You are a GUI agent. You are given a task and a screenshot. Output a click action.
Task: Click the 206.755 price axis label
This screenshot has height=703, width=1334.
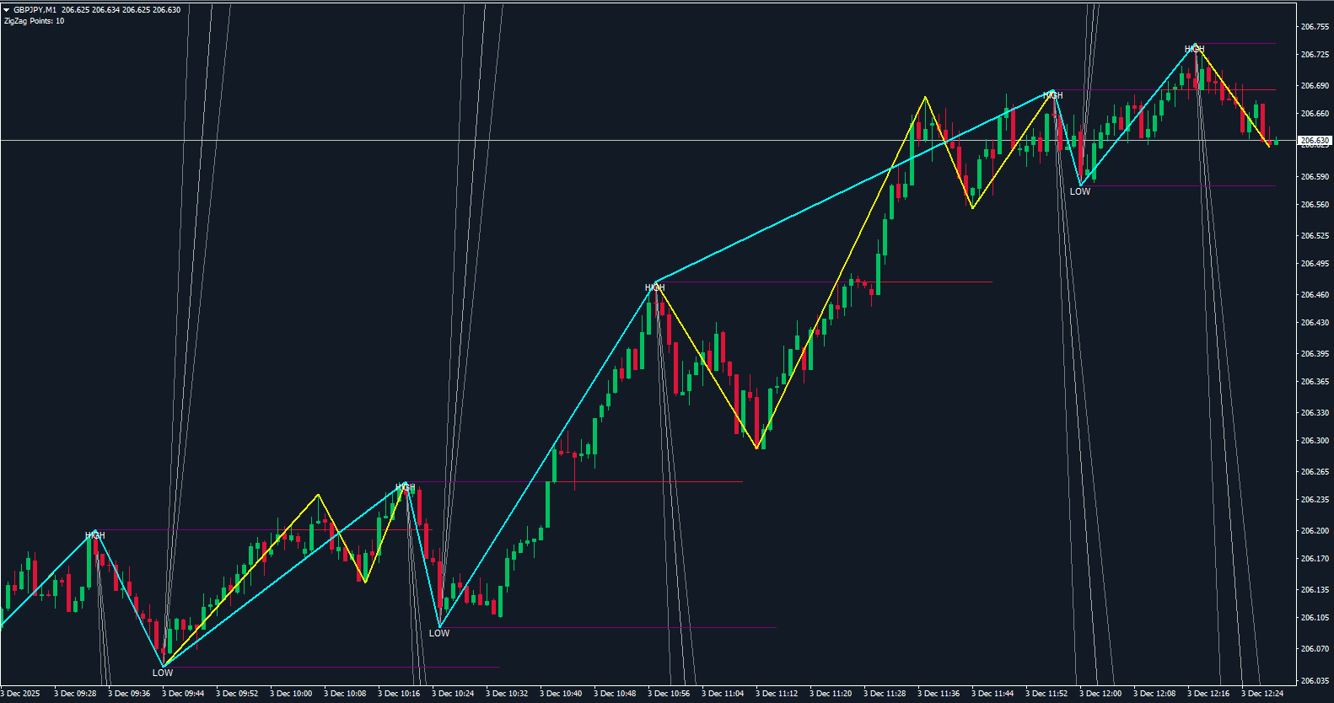(1315, 27)
